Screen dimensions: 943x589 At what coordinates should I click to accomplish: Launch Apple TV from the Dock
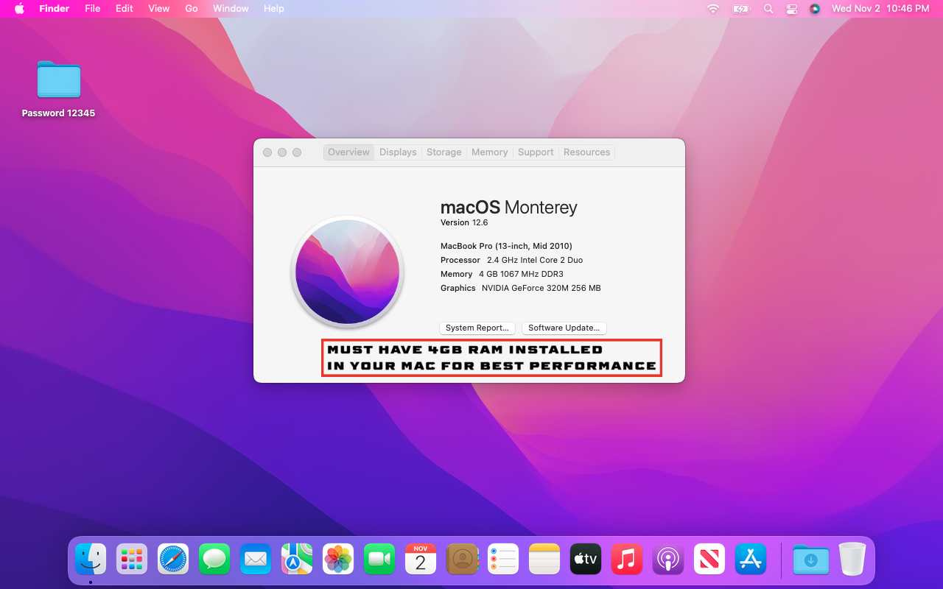[x=586, y=560]
